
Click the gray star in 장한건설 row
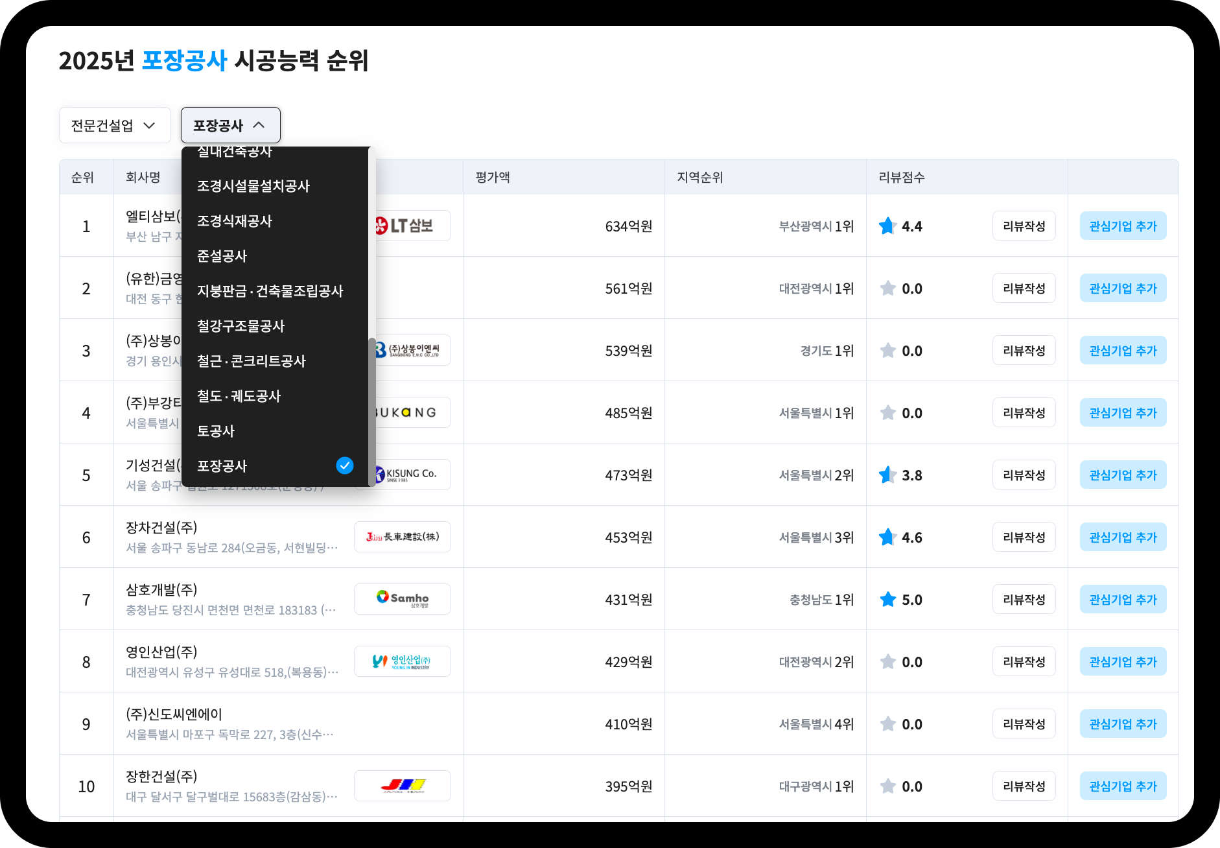coord(887,786)
